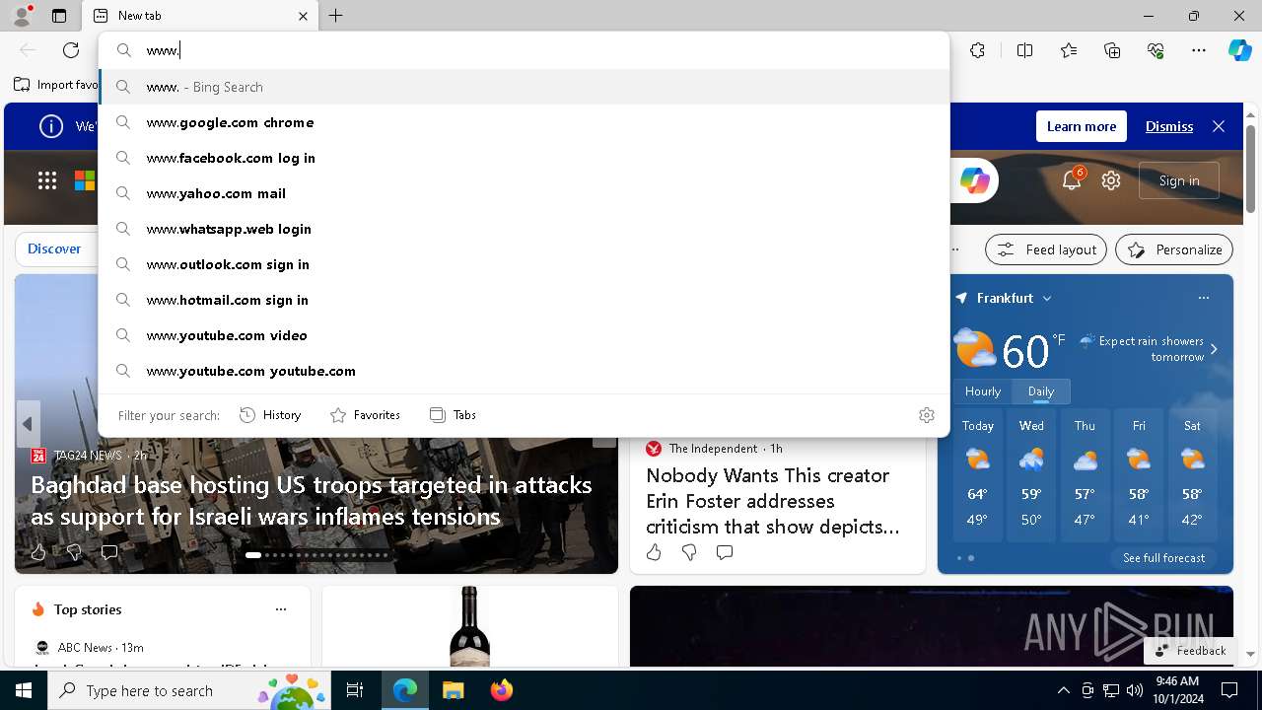Screen dimensions: 1262x710
Task: Open Top stories more options ellipsis
Action: pos(281,609)
